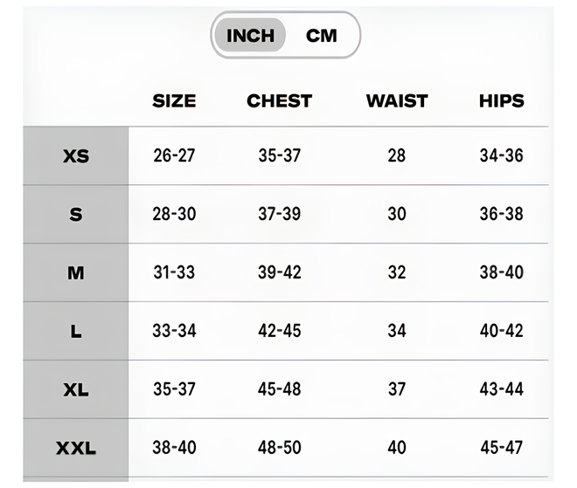Viewport: 577px width, 488px height.
Task: Click the XL waist value 37
Action: point(397,389)
